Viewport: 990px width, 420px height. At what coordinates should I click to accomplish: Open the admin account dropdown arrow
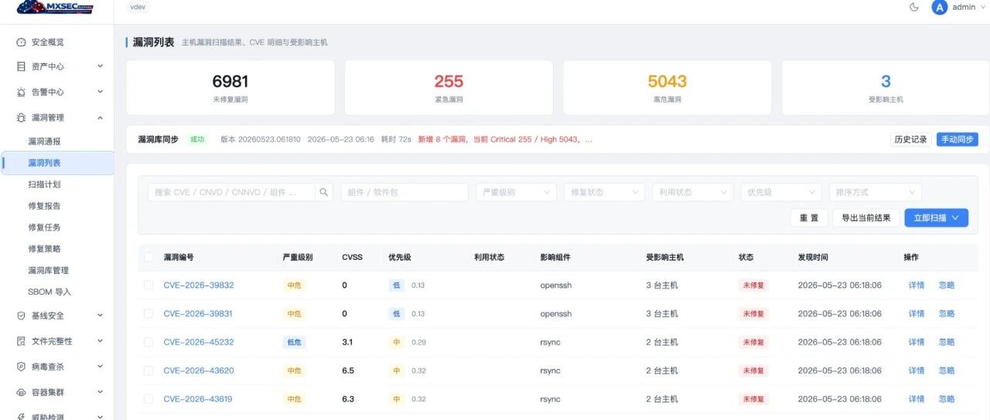982,7
